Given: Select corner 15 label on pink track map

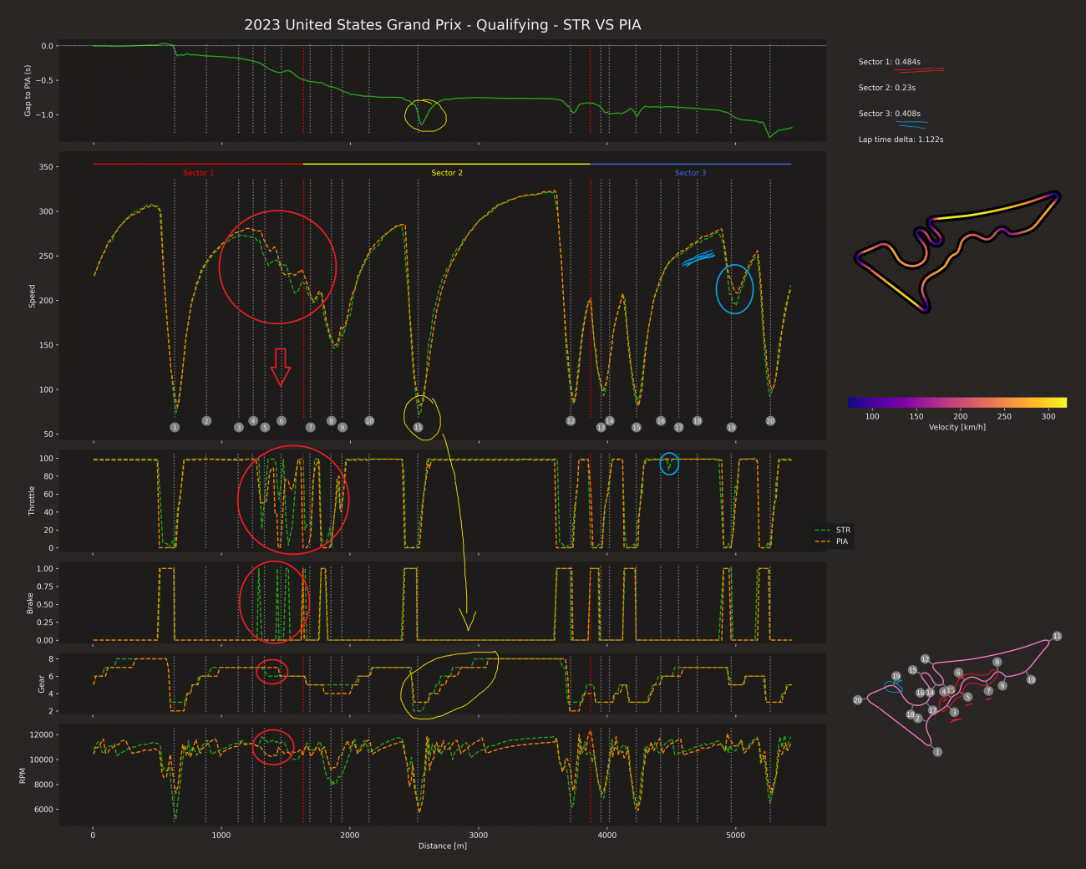Looking at the screenshot, I should point(912,670).
